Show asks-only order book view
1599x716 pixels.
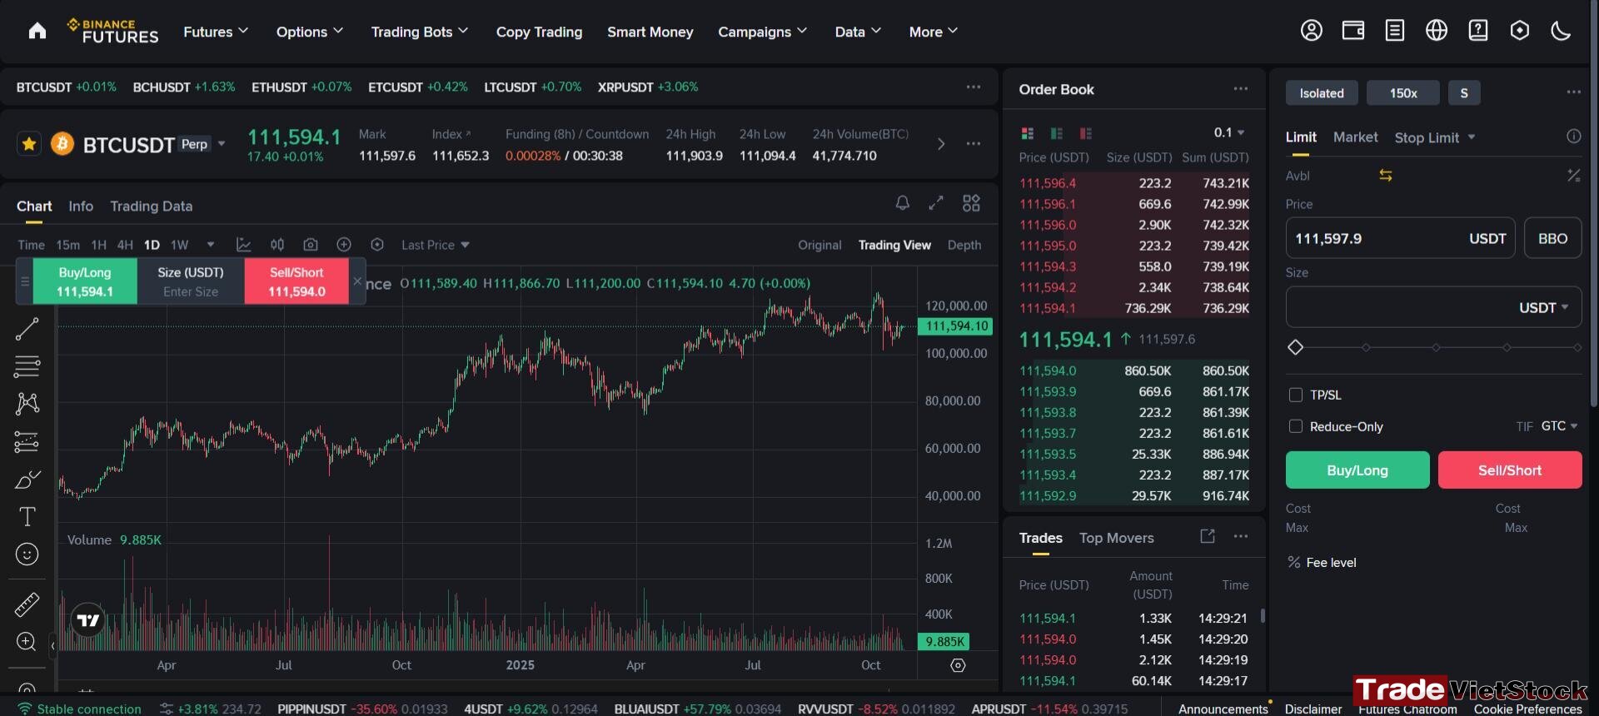click(1085, 133)
